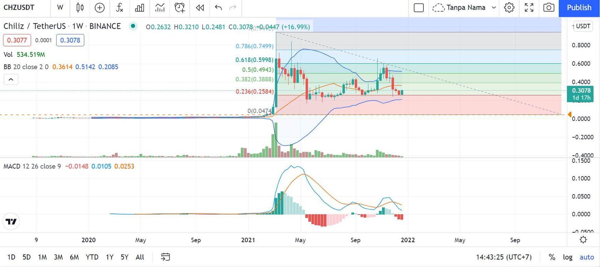Click the 0.1000 MACD price scale label
The height and width of the screenshot is (267, 600).
pos(581,179)
